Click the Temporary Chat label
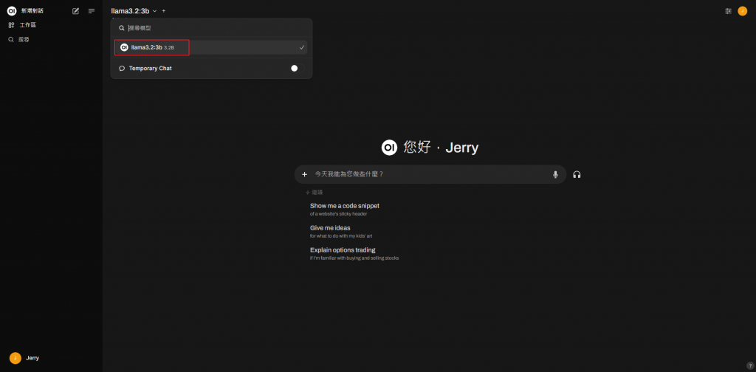The image size is (756, 372). 151,69
